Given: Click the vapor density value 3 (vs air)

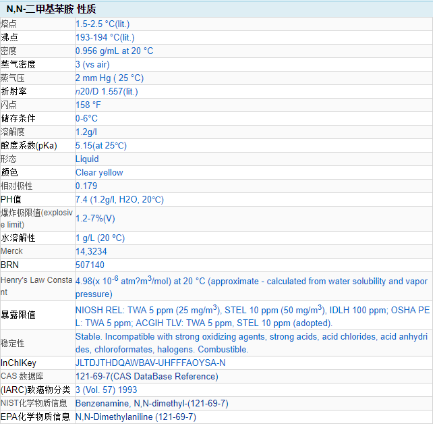Looking at the screenshot, I should tap(93, 64).
